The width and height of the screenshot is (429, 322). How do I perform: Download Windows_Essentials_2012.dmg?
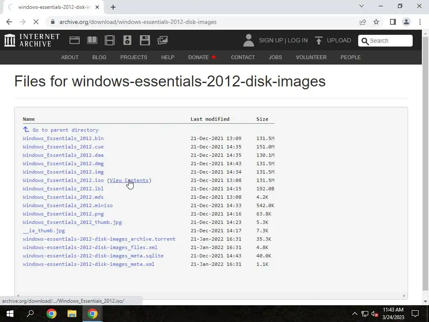pyautogui.click(x=63, y=164)
